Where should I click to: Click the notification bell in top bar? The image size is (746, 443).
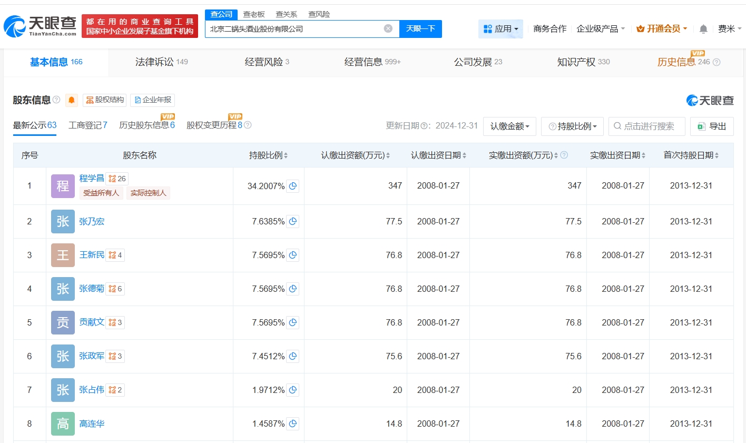click(x=703, y=29)
